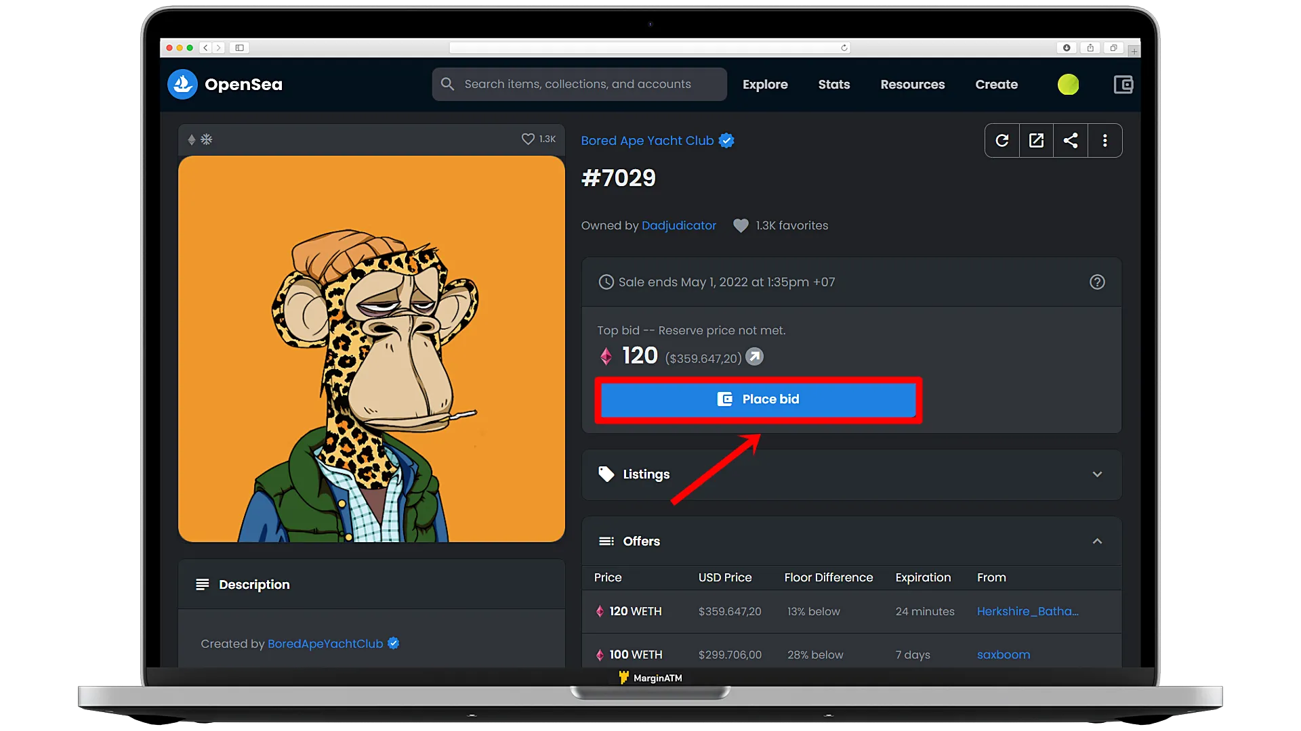Viewport: 1301px width, 731px height.
Task: Expand the Listings section chevron
Action: click(x=1097, y=474)
